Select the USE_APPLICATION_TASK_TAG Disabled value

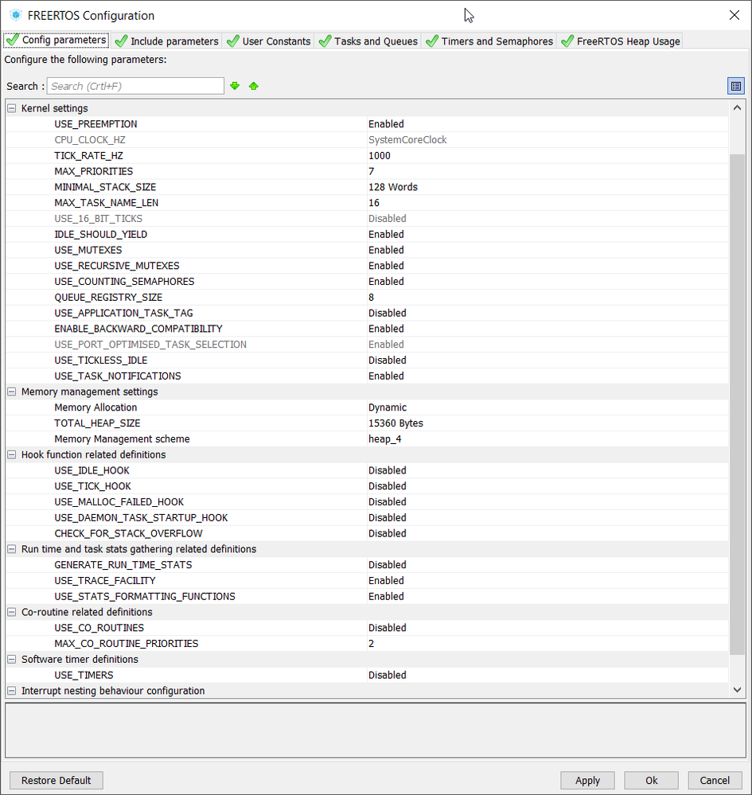[x=388, y=313]
